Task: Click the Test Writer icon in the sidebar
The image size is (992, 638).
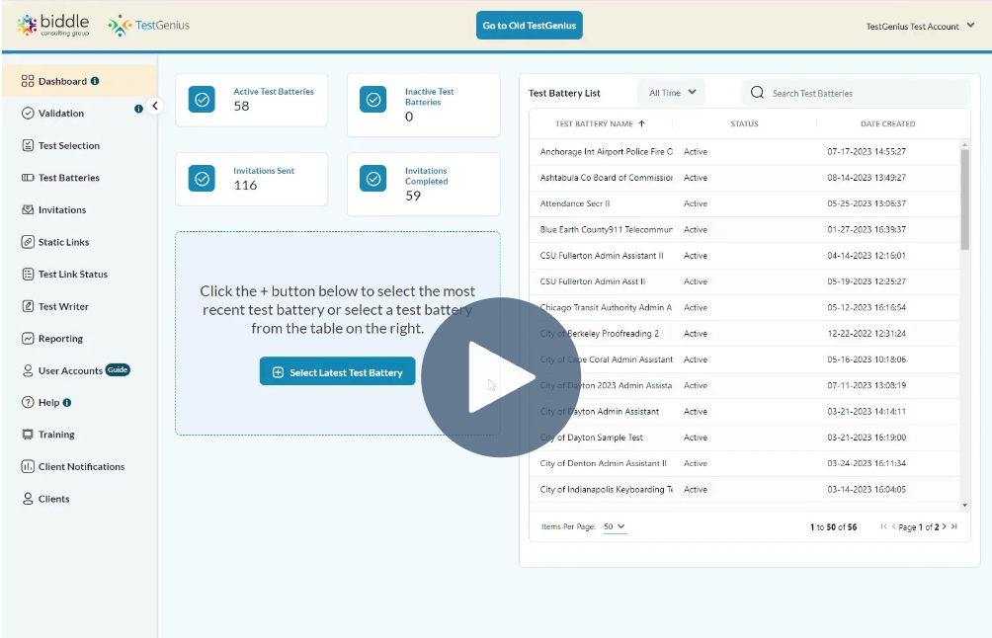Action: (30, 306)
